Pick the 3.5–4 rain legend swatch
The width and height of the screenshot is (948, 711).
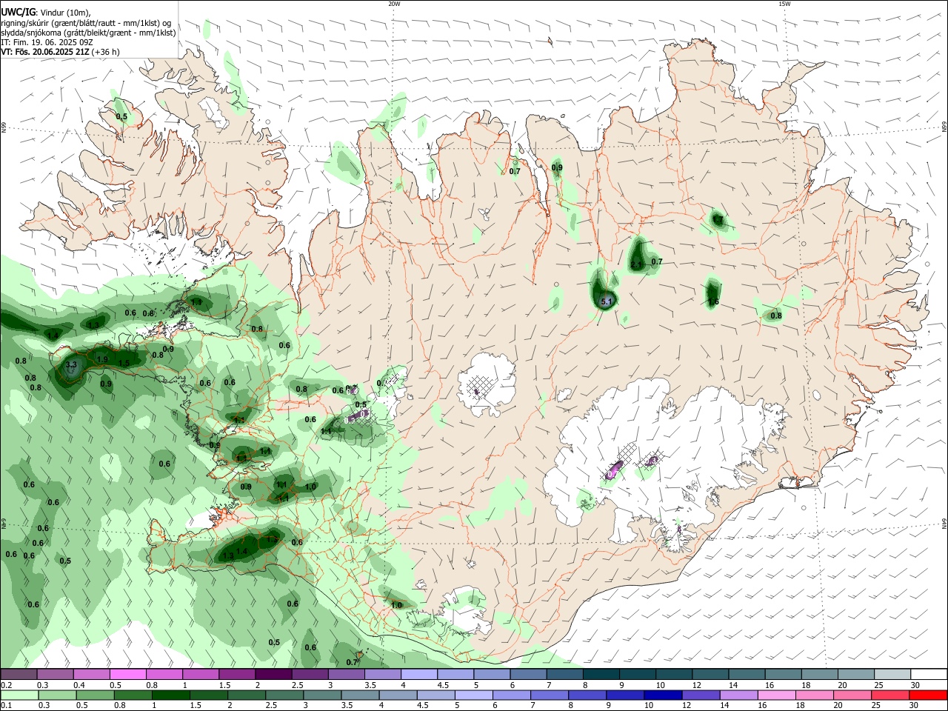pyautogui.click(x=360, y=695)
